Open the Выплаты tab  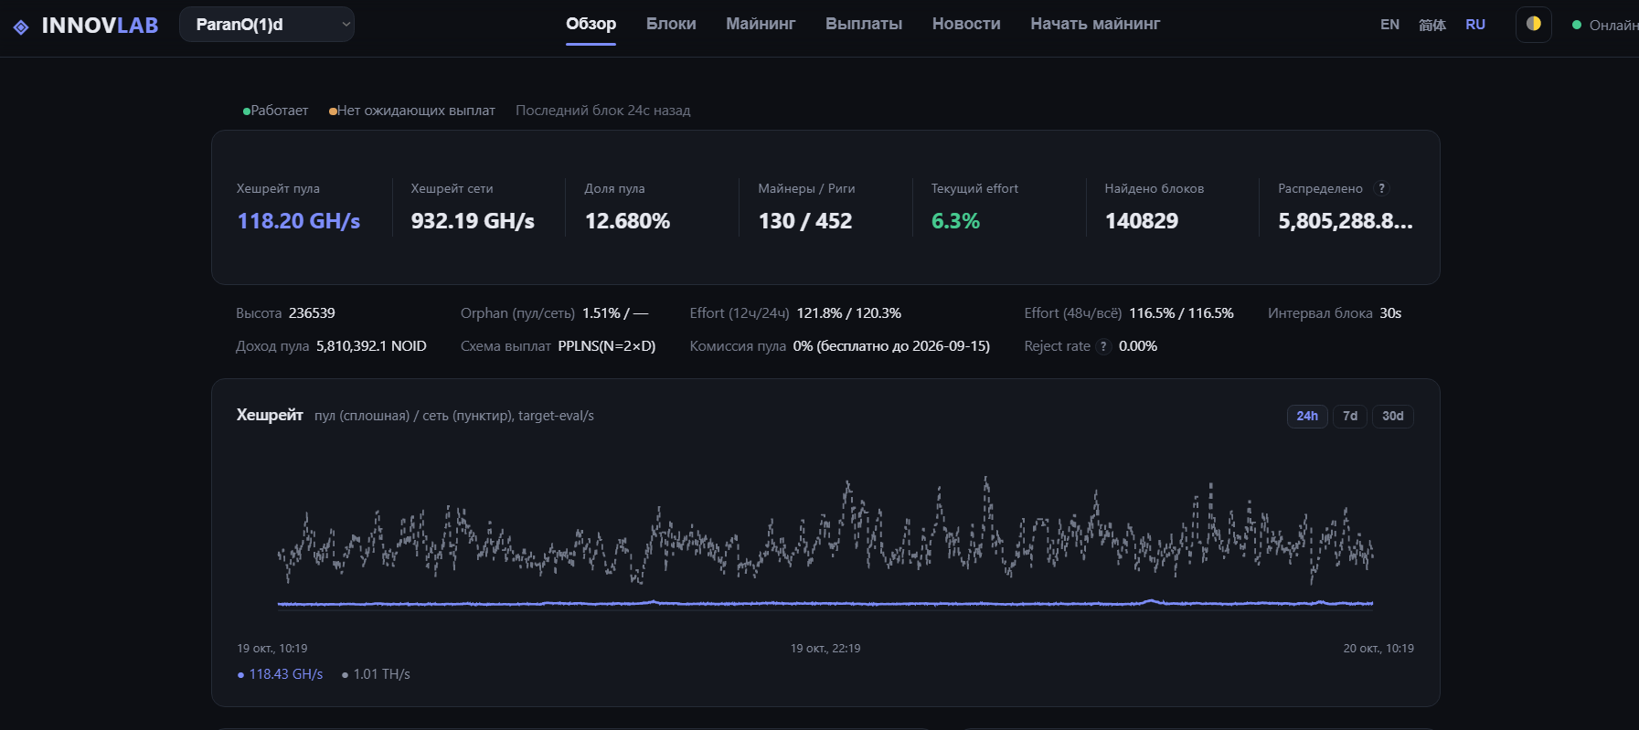click(864, 24)
